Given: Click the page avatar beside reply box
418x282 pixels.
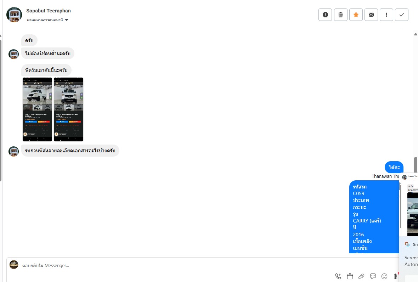Looking at the screenshot, I should tap(14, 265).
